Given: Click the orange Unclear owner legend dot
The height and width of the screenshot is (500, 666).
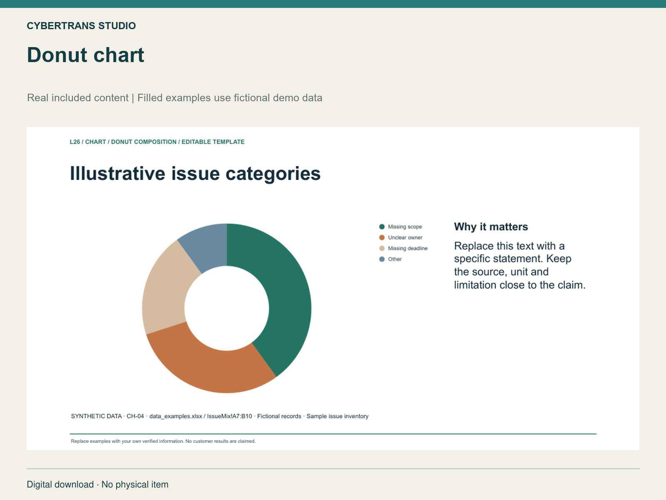Looking at the screenshot, I should [382, 237].
